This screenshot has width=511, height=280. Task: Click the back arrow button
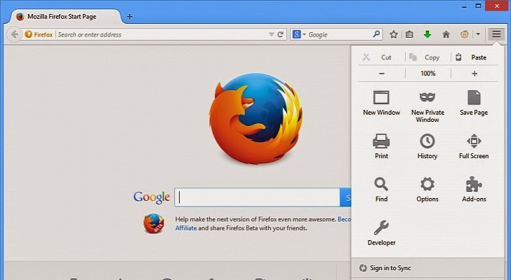point(14,34)
